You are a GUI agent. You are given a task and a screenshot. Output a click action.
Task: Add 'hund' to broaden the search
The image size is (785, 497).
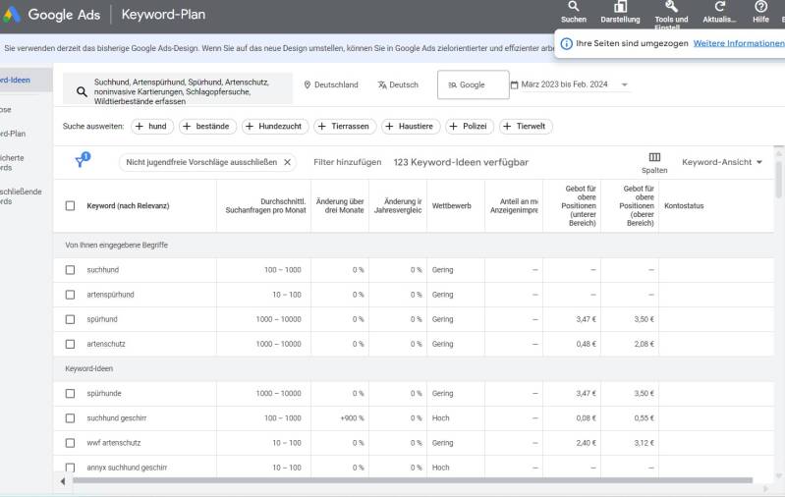click(152, 126)
